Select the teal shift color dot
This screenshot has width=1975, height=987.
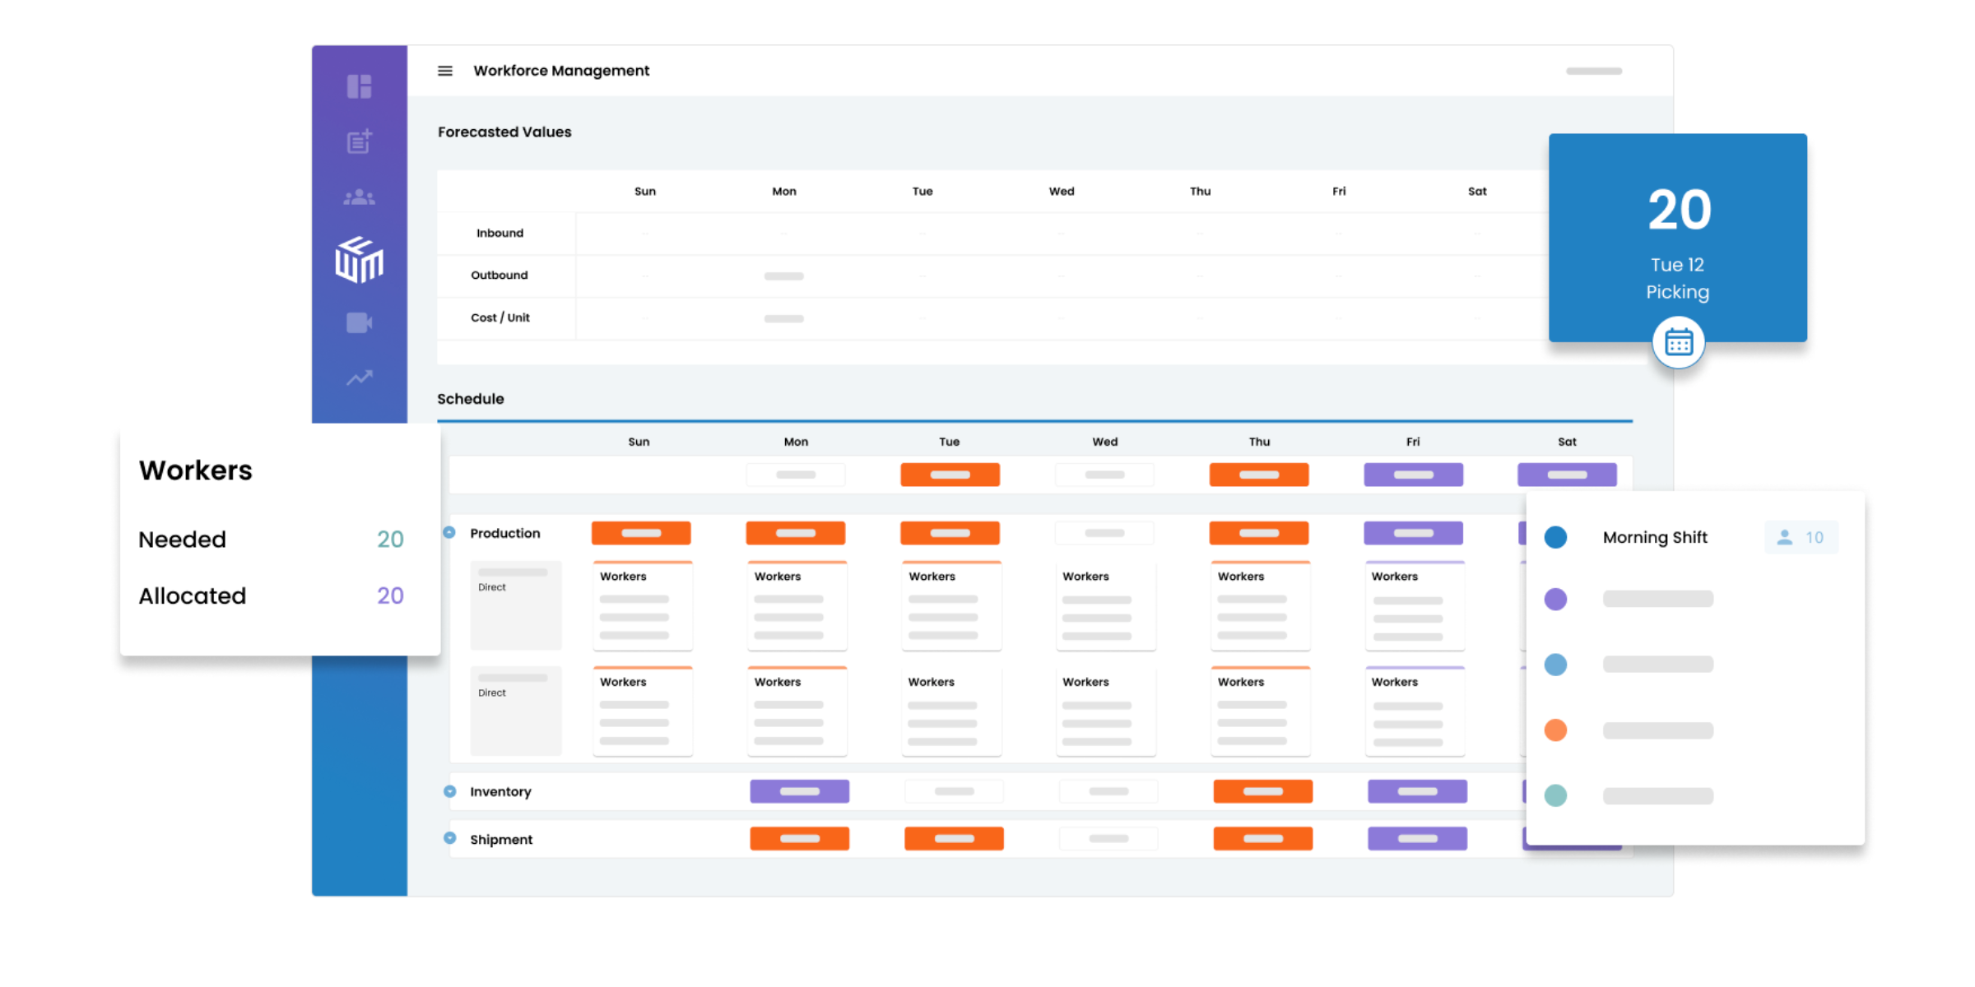1555,795
